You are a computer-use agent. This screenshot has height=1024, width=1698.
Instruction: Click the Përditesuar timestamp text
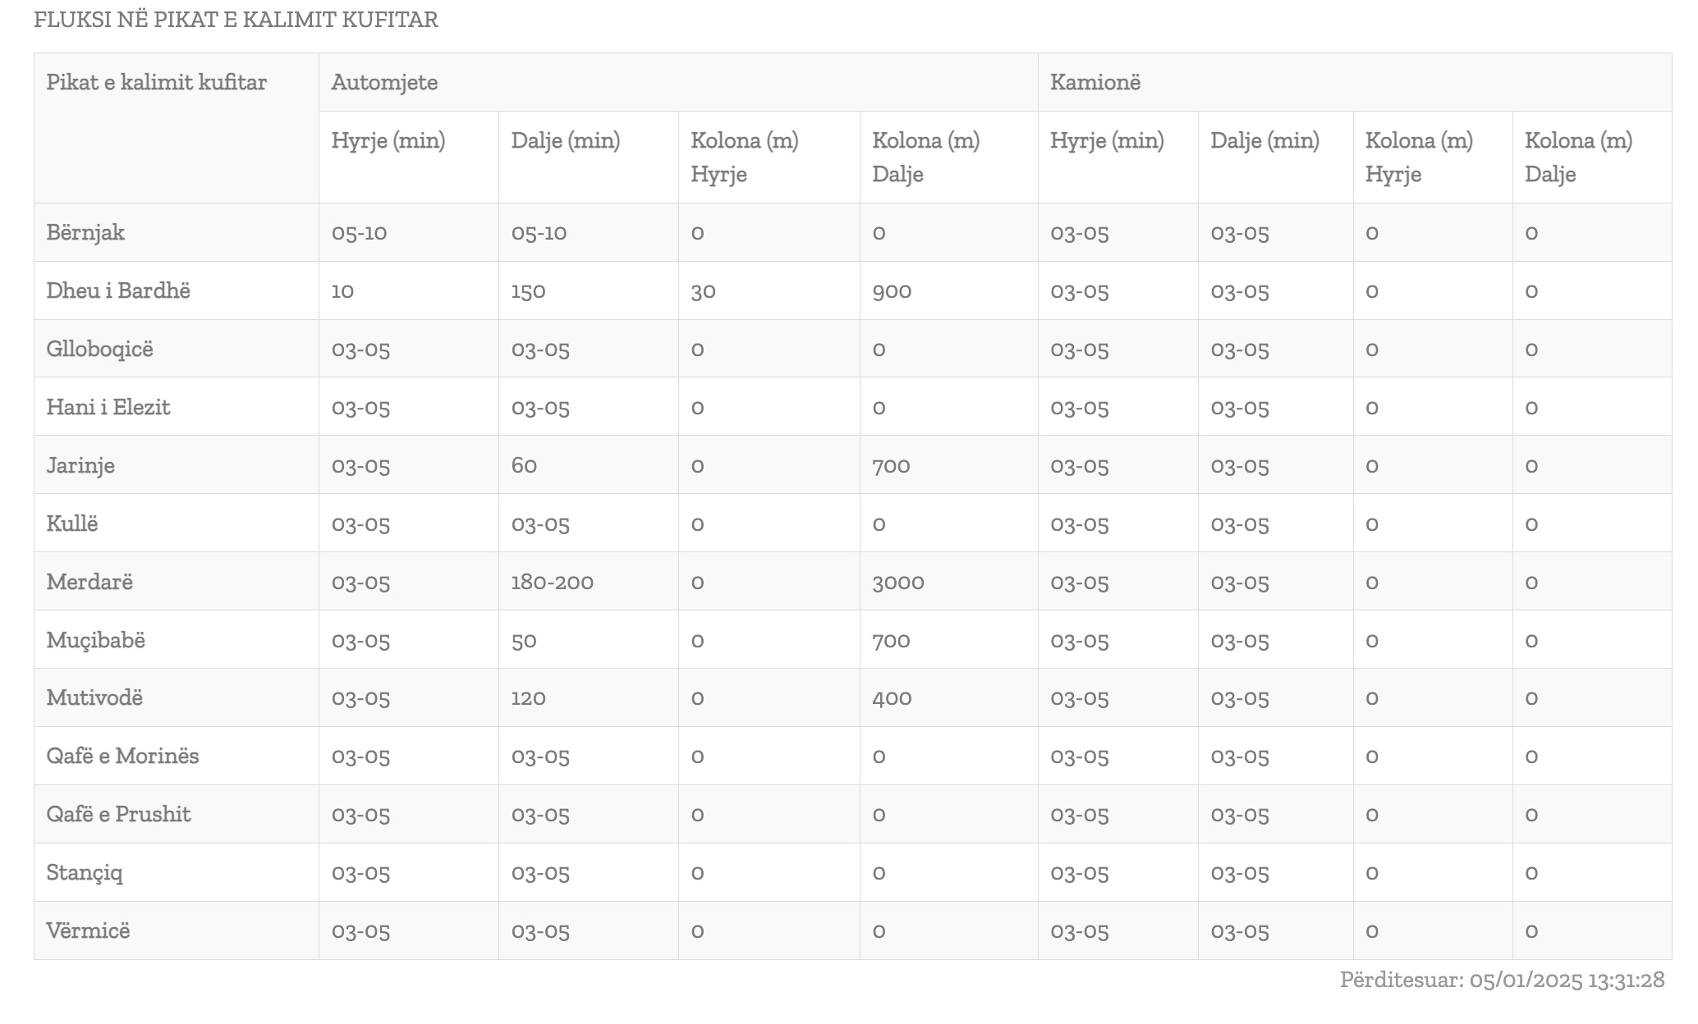coord(1502,979)
